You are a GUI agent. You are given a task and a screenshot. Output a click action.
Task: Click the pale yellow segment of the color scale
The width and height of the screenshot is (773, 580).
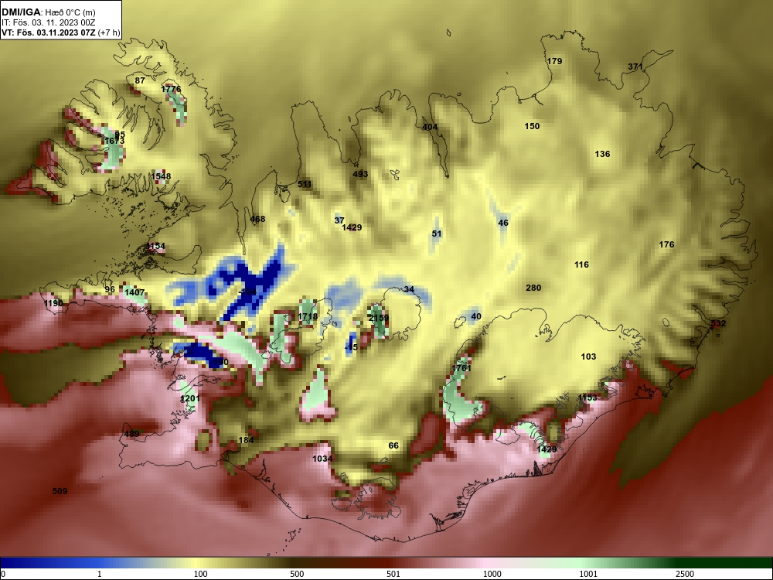[x=195, y=563]
